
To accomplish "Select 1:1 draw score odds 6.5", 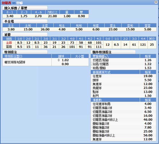I will (x=117, y=45).
